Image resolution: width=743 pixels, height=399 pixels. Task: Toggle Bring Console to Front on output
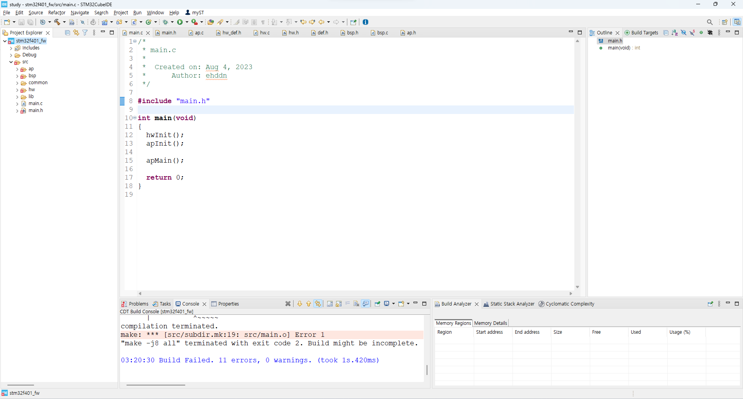click(x=366, y=304)
